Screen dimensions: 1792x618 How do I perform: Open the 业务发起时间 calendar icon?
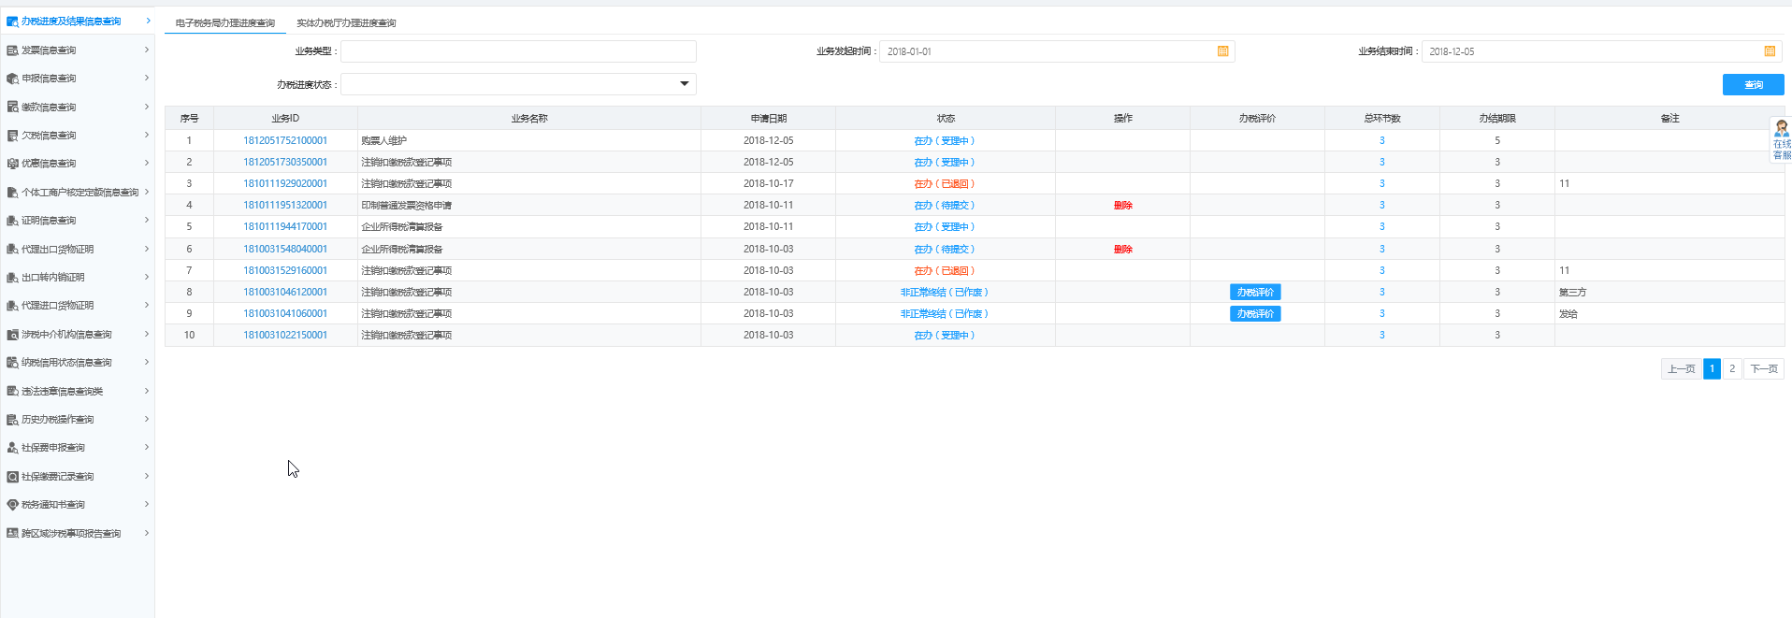[x=1222, y=51]
